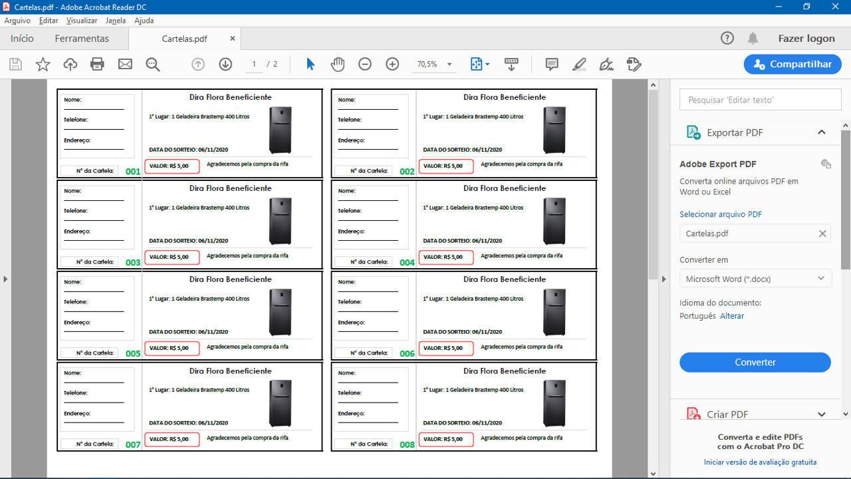
Task: Print the document with printer icon
Action: [97, 64]
